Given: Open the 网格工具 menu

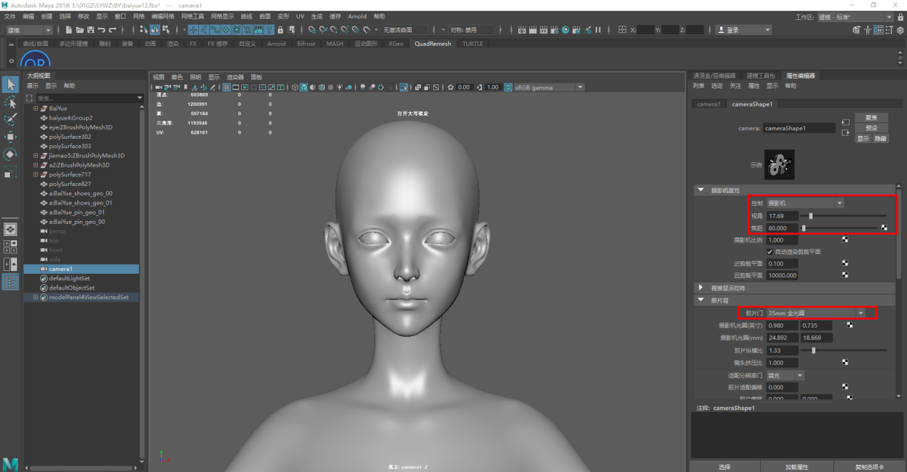Looking at the screenshot, I should [193, 16].
